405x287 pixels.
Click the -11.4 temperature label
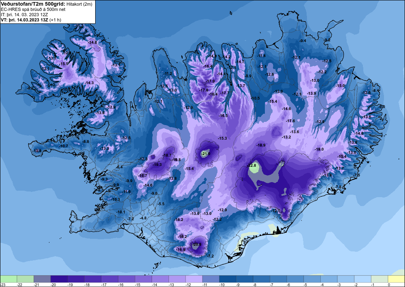pos(261,56)
